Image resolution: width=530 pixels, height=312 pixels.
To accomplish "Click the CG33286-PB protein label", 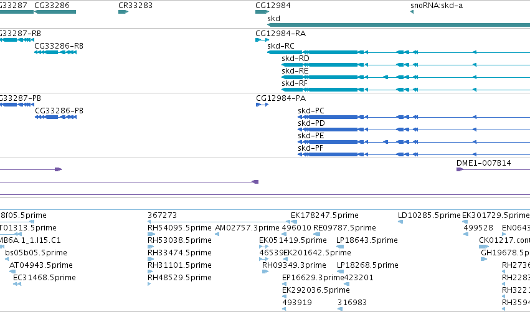I will click(59, 110).
